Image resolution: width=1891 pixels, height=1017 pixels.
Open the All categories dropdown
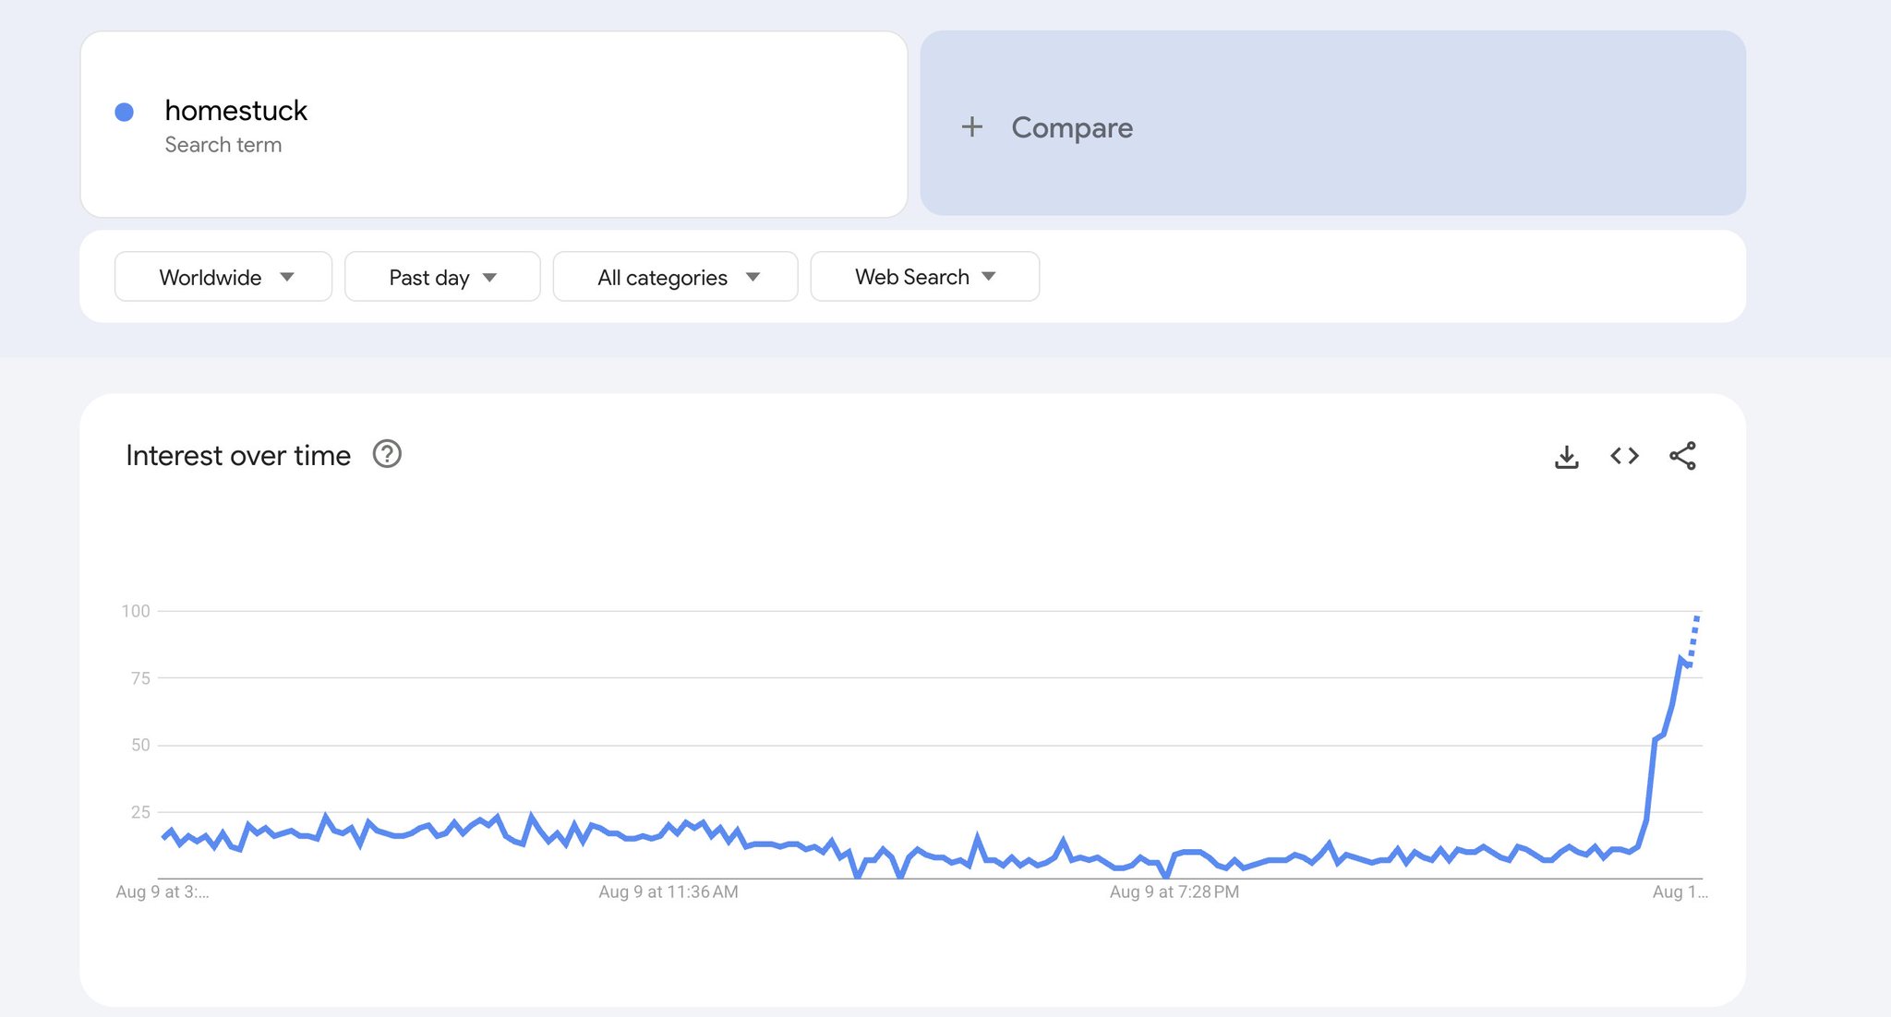675,277
